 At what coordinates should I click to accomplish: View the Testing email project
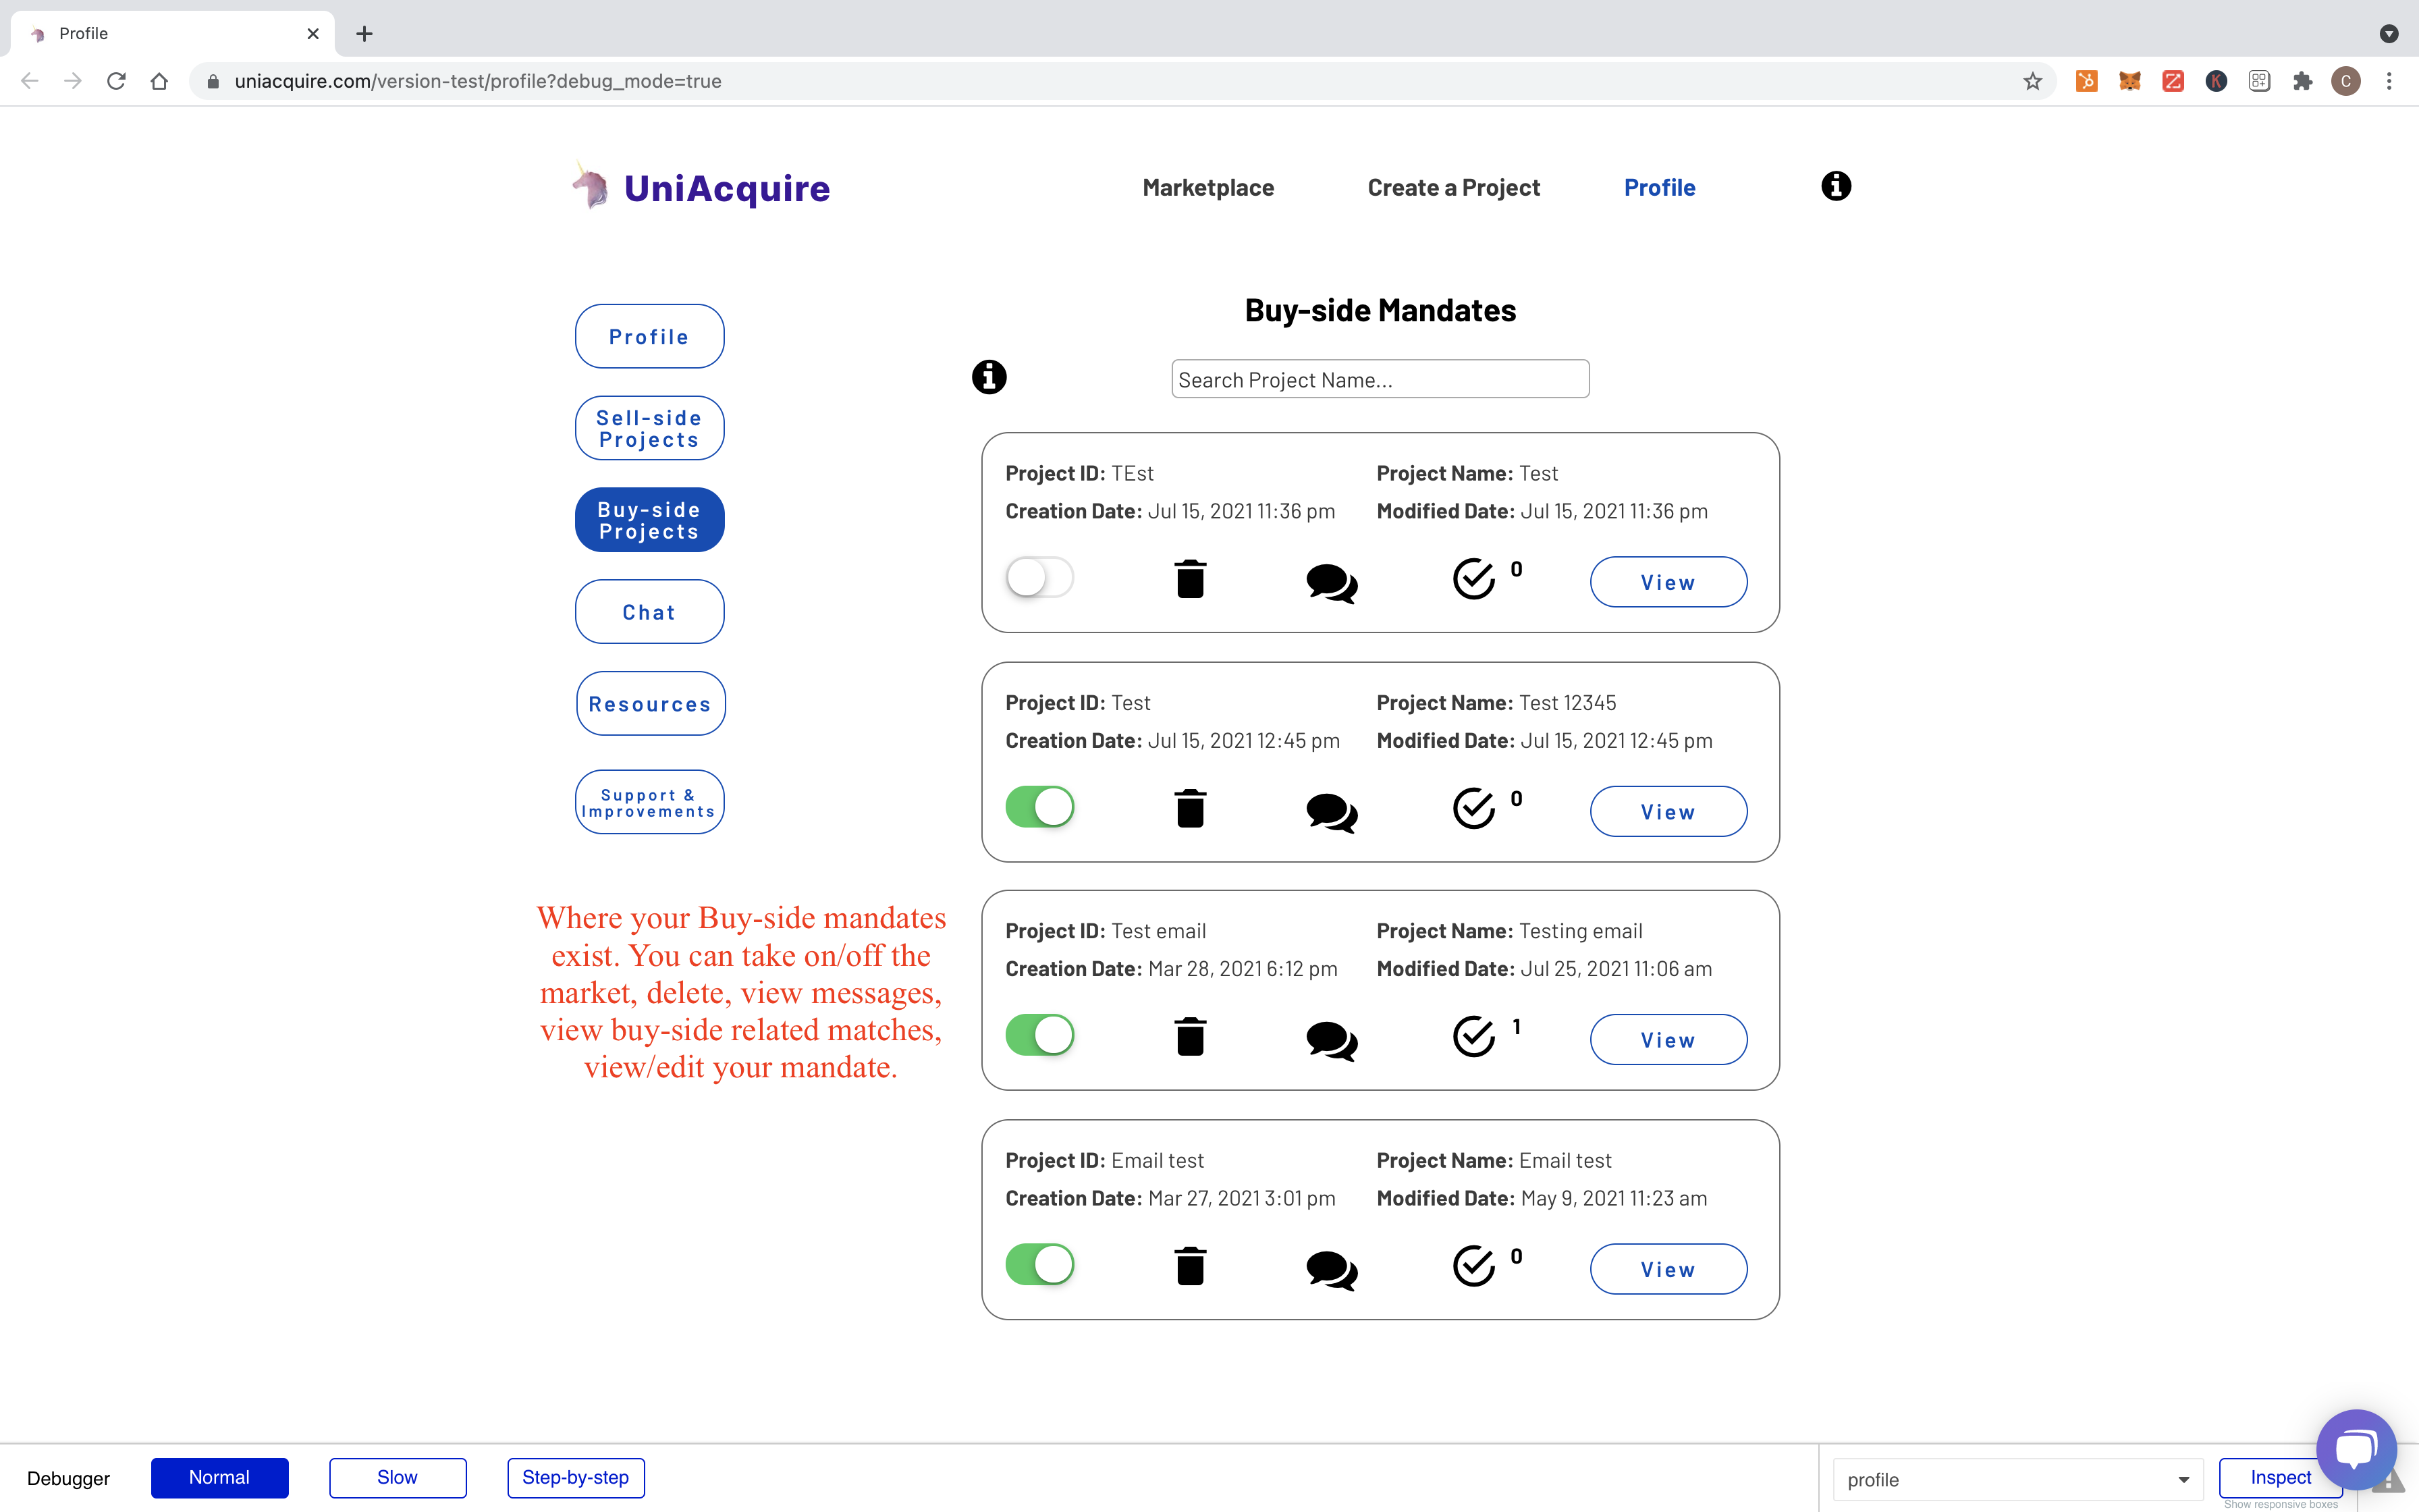[x=1667, y=1040]
